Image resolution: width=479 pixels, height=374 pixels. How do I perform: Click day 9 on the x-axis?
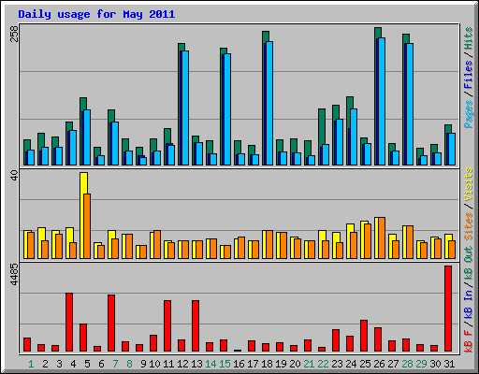coord(143,364)
